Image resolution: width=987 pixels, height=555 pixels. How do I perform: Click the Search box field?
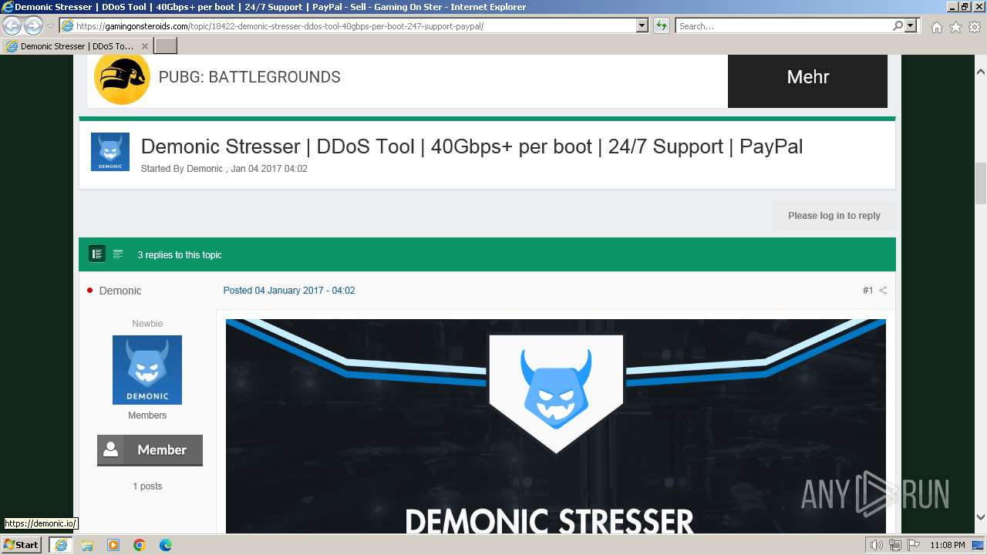pyautogui.click(x=783, y=25)
